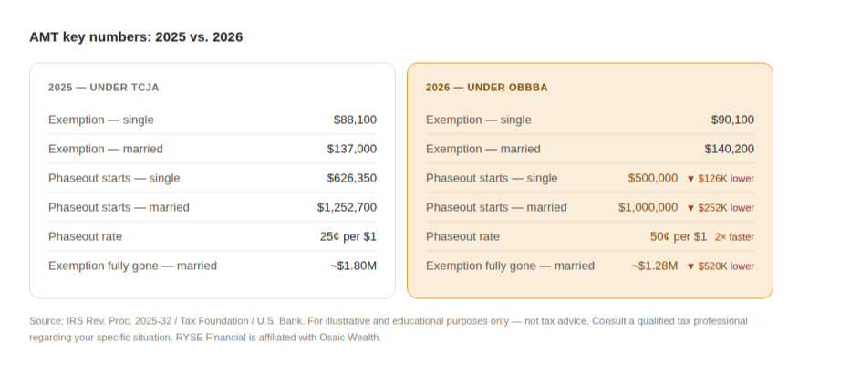Click the $1,000,000 phaseout start value
The width and height of the screenshot is (861, 375).
648,207
